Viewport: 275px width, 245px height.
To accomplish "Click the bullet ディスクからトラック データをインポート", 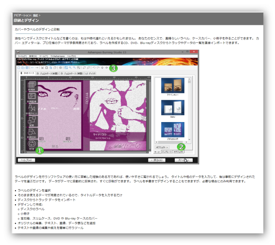I will [x=47, y=200].
